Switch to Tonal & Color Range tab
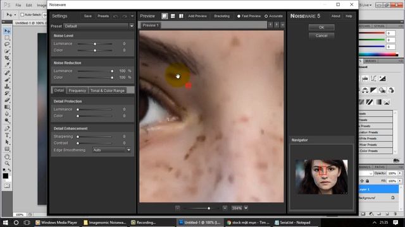 pyautogui.click(x=108, y=91)
